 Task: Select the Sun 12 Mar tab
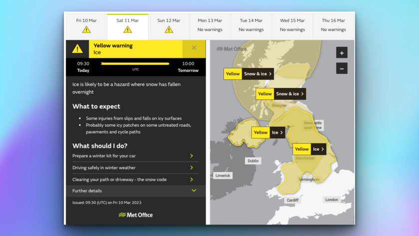point(169,26)
